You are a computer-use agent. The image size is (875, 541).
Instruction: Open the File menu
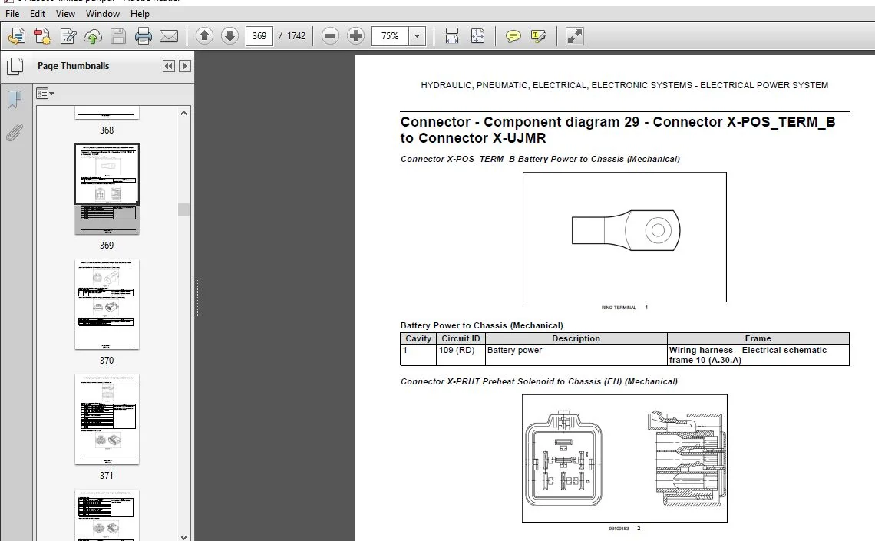[12, 13]
